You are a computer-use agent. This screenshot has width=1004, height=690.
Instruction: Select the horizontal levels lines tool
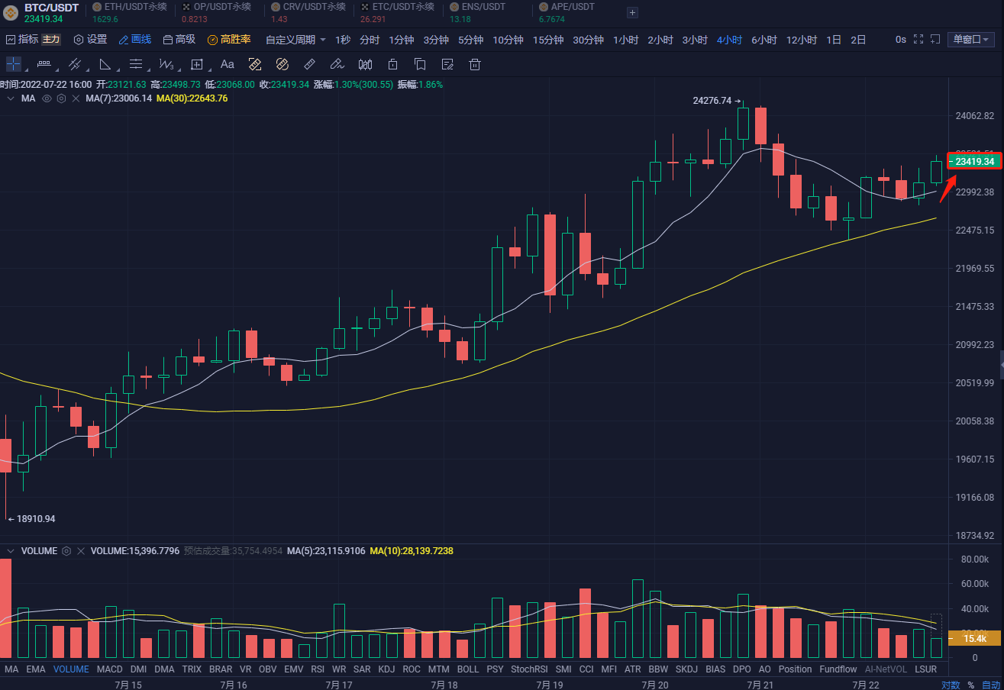(x=136, y=64)
